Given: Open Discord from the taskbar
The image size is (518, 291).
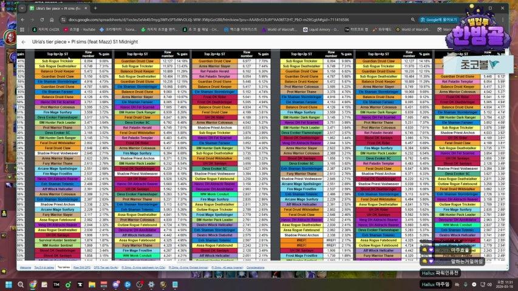Looking at the screenshot, I should (115, 284).
